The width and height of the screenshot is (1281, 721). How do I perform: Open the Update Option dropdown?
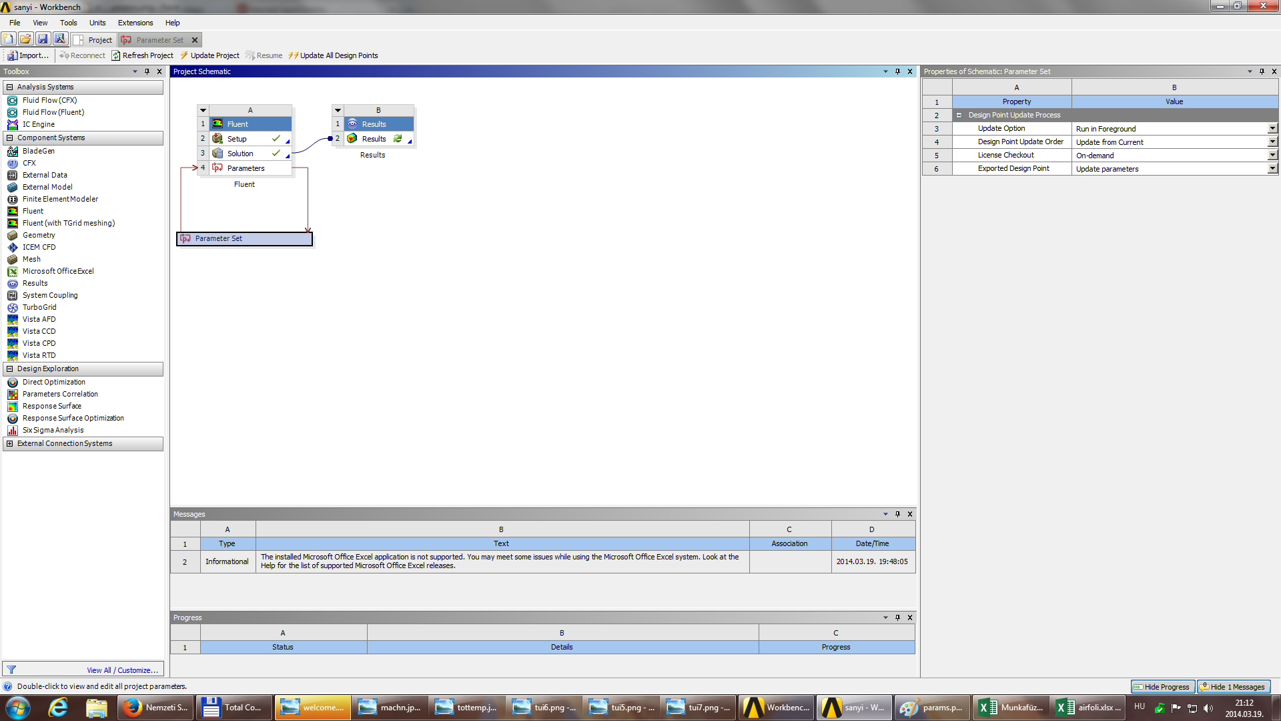[1272, 128]
